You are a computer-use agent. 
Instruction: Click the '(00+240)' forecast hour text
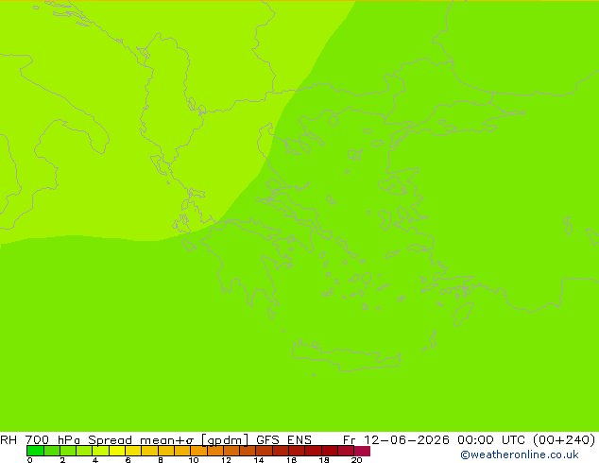565,439
